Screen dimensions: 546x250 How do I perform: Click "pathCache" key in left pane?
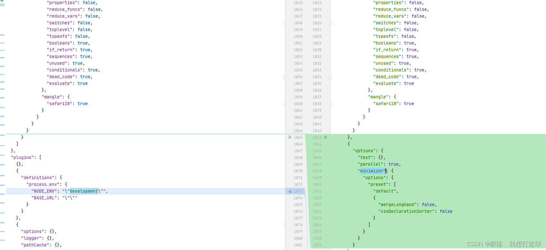(35, 245)
